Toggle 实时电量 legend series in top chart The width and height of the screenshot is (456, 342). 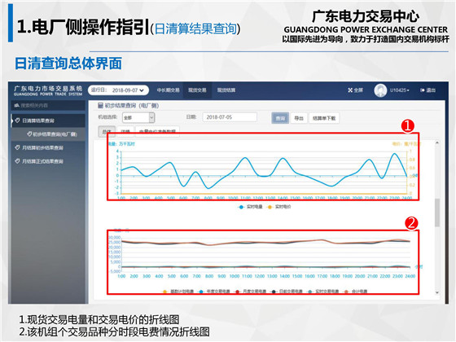tap(251, 207)
